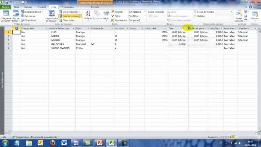Open the Tipo column filter arrow
This screenshot has height=147, width=261.
tap(88, 28)
